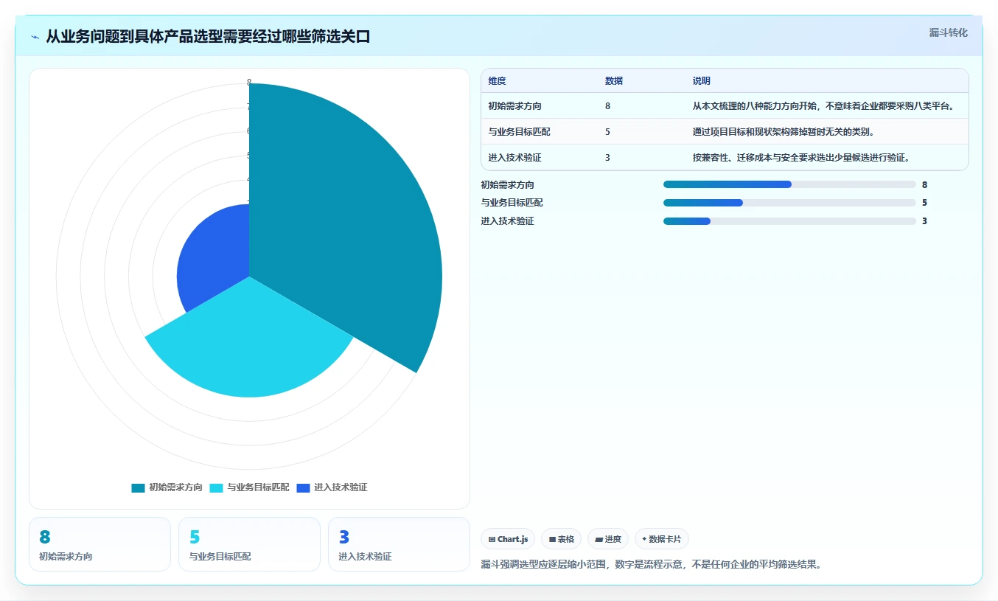Click the 漏斗转化 label in header
998x601 pixels.
tap(948, 33)
